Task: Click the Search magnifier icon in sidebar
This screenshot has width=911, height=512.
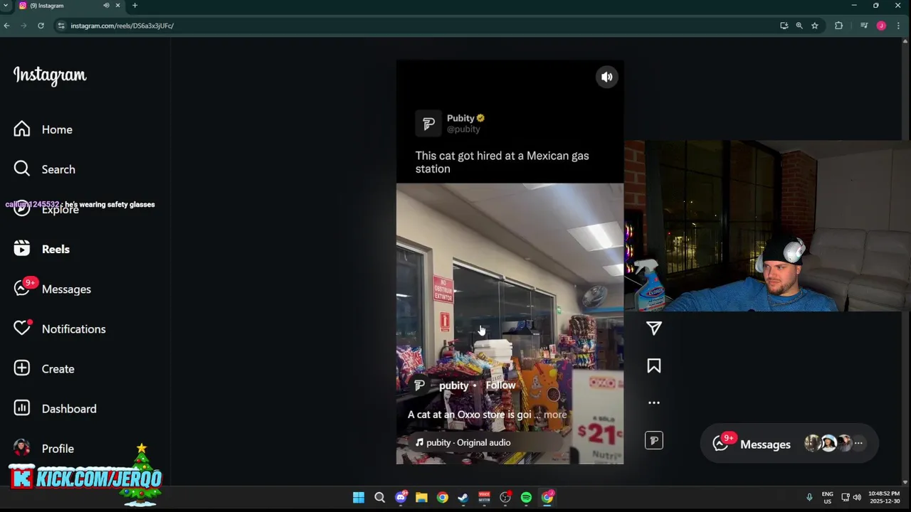Action: tap(22, 169)
